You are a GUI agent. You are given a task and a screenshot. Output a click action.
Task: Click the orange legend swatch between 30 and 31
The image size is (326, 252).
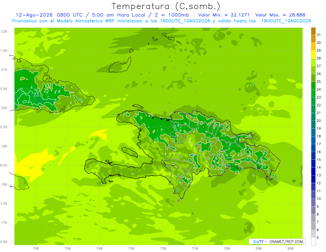[313, 39]
